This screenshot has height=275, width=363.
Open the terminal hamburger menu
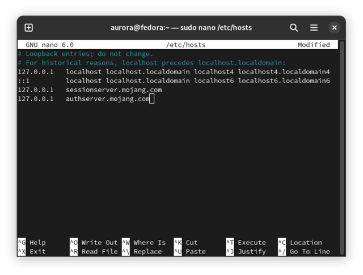[314, 27]
